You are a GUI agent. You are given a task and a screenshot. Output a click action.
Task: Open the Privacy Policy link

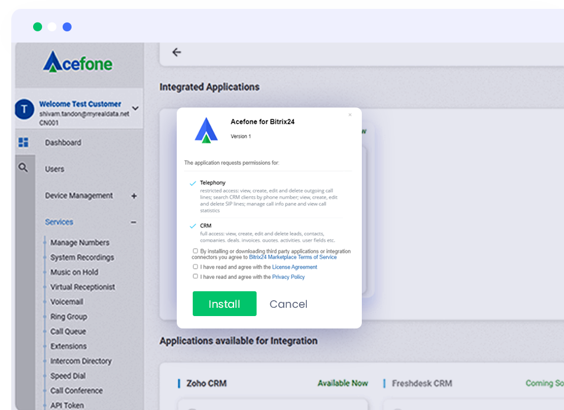tap(289, 276)
